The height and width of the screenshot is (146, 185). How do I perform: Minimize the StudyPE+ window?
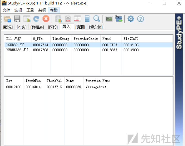pos(150,3)
